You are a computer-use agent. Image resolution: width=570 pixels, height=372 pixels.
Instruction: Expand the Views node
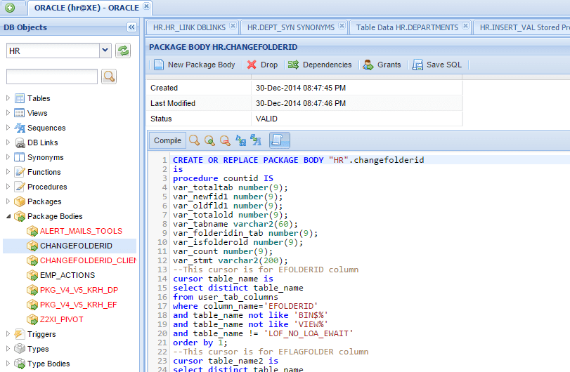pos(8,113)
